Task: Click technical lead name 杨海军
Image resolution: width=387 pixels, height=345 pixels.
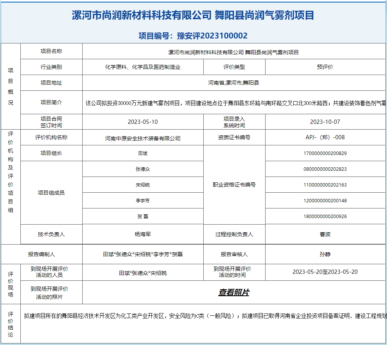Action: tap(143, 234)
